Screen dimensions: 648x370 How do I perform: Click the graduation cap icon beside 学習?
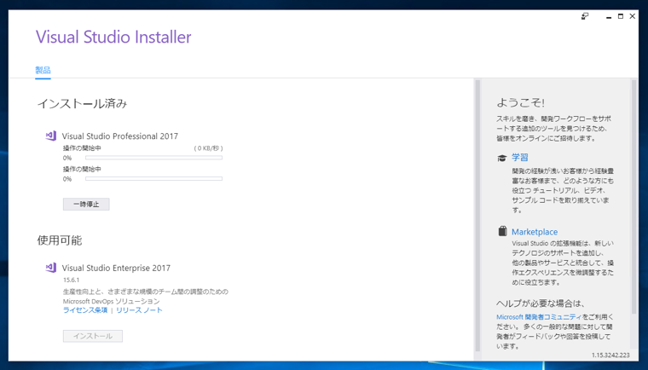point(501,158)
